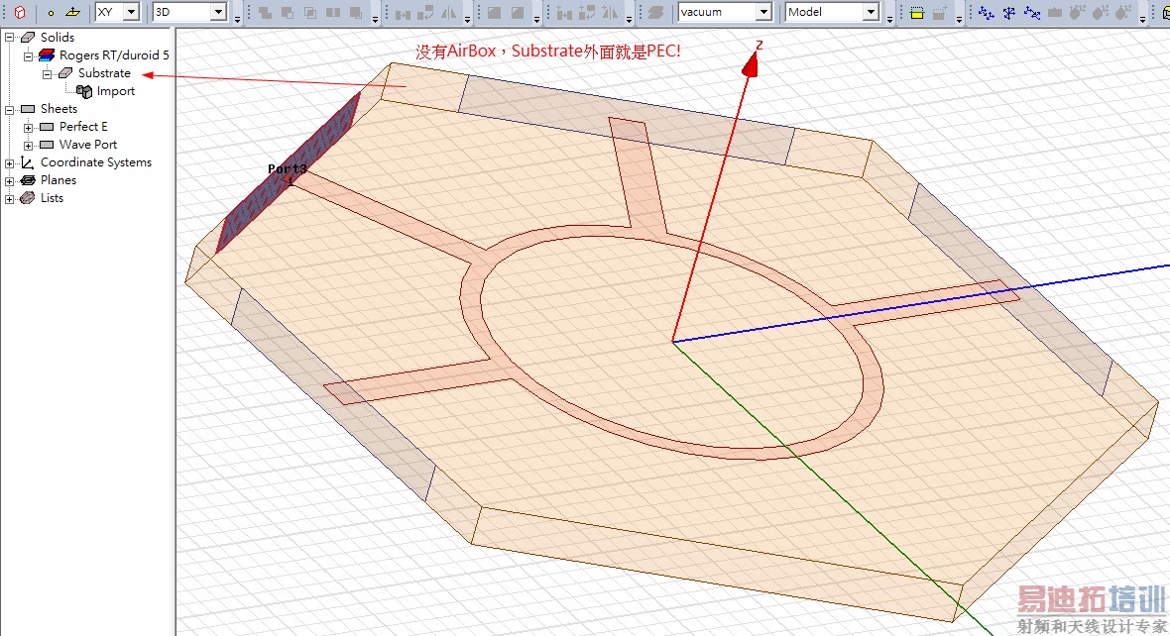Screen dimensions: 1170x636
Task: Click the first surface section icon
Action: coord(495,13)
